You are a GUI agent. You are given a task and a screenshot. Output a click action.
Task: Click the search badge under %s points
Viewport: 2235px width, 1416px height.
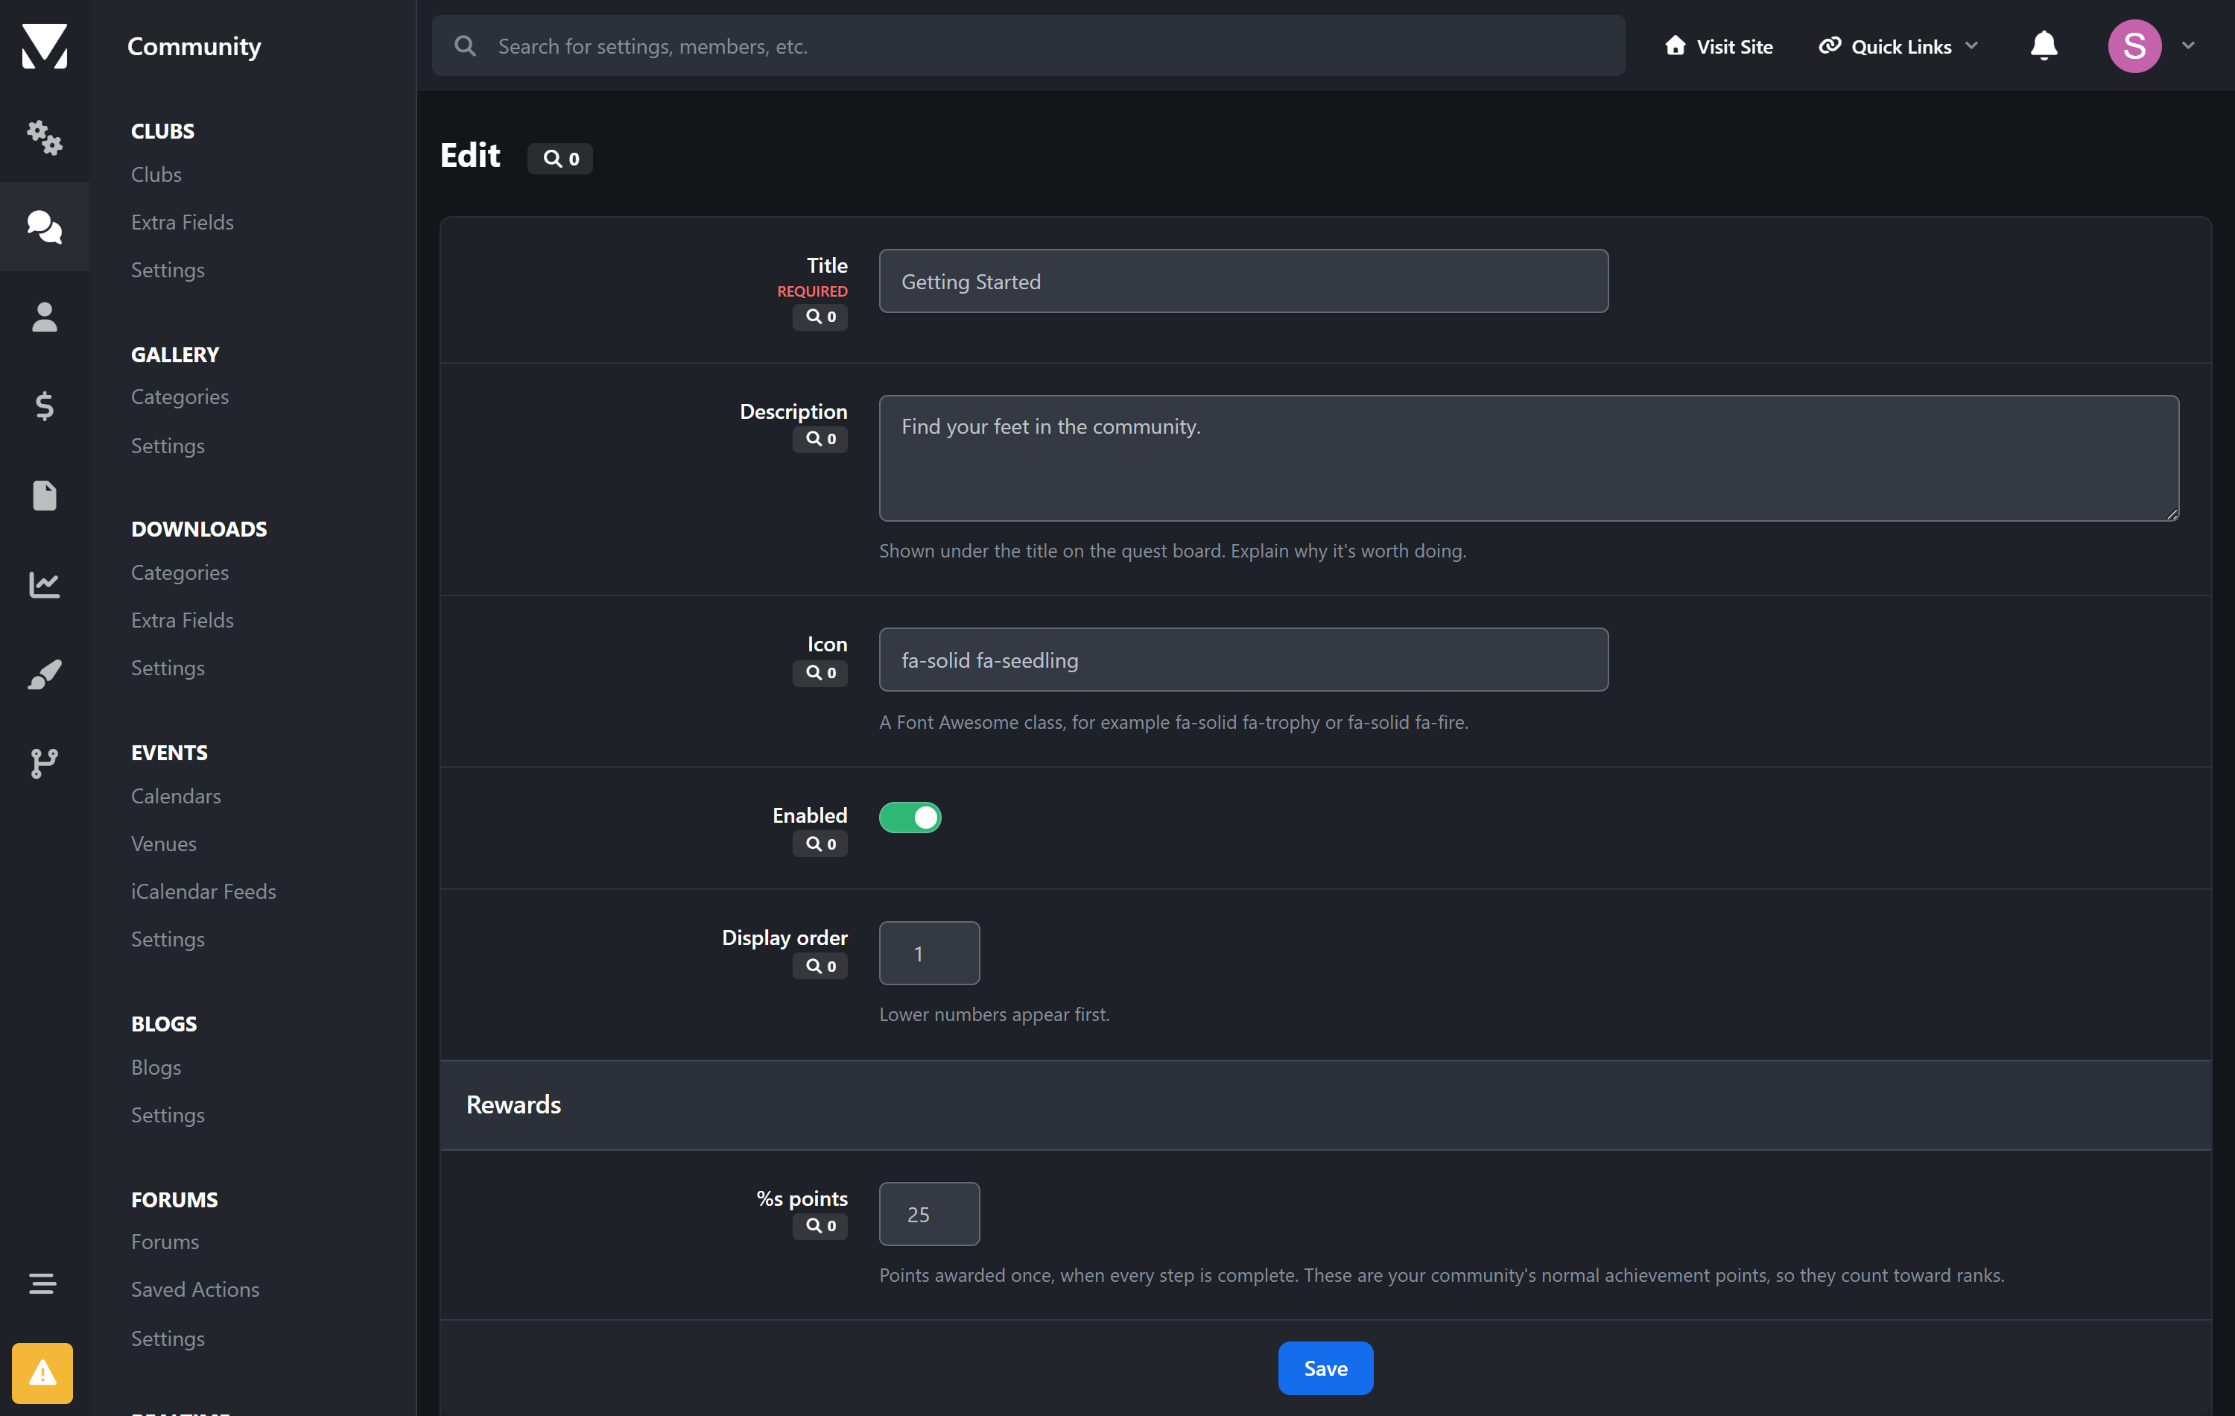click(x=820, y=1226)
